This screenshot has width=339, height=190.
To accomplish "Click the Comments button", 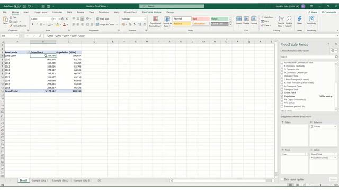I will tap(329, 12).
